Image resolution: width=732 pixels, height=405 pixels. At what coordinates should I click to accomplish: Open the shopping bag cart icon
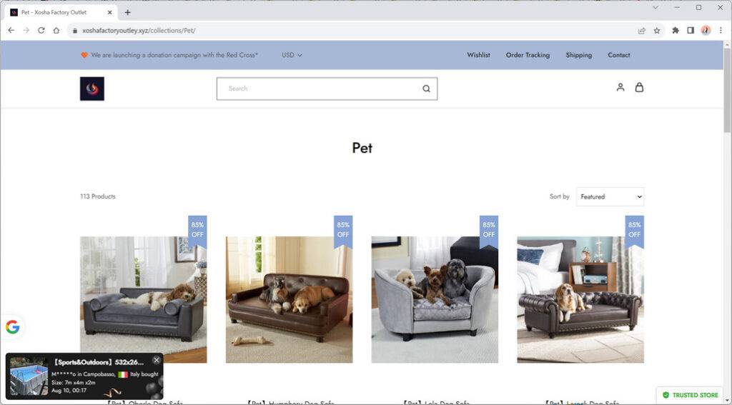[x=639, y=87]
